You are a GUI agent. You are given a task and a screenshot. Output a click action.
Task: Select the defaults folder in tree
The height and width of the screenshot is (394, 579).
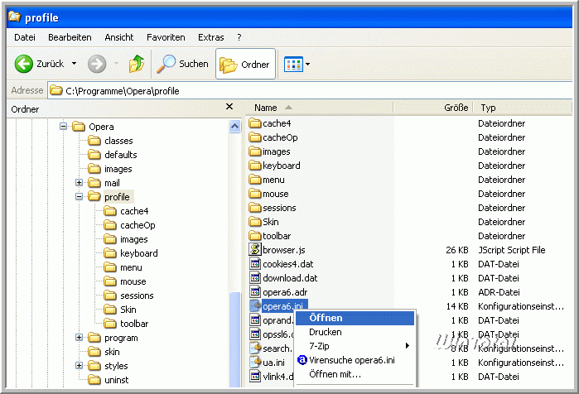coord(120,155)
